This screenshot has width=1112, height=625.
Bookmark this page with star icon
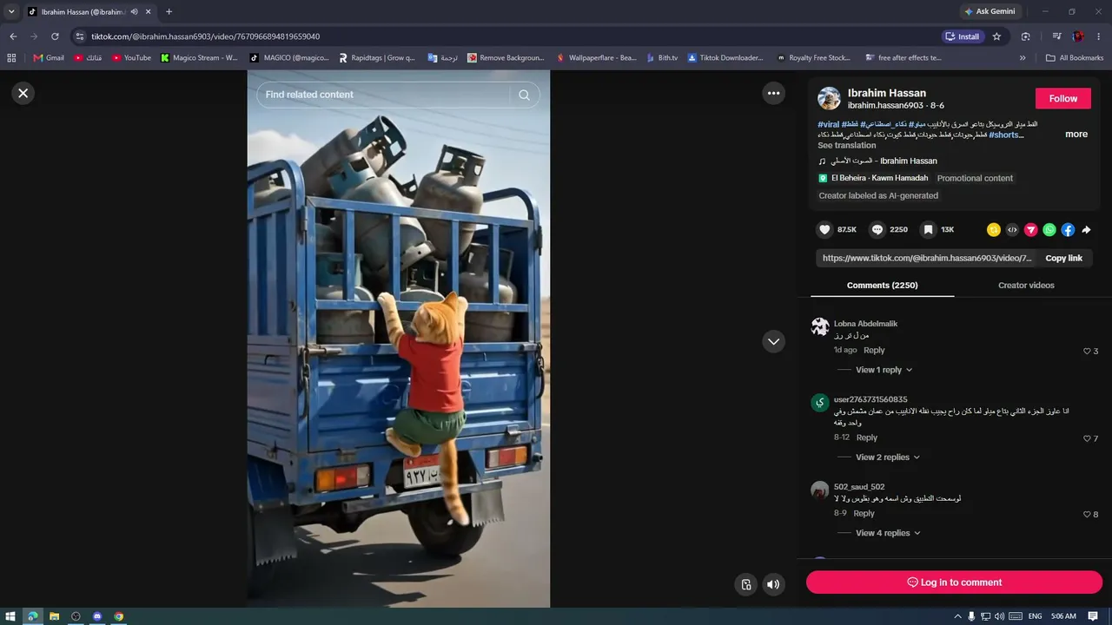click(996, 36)
